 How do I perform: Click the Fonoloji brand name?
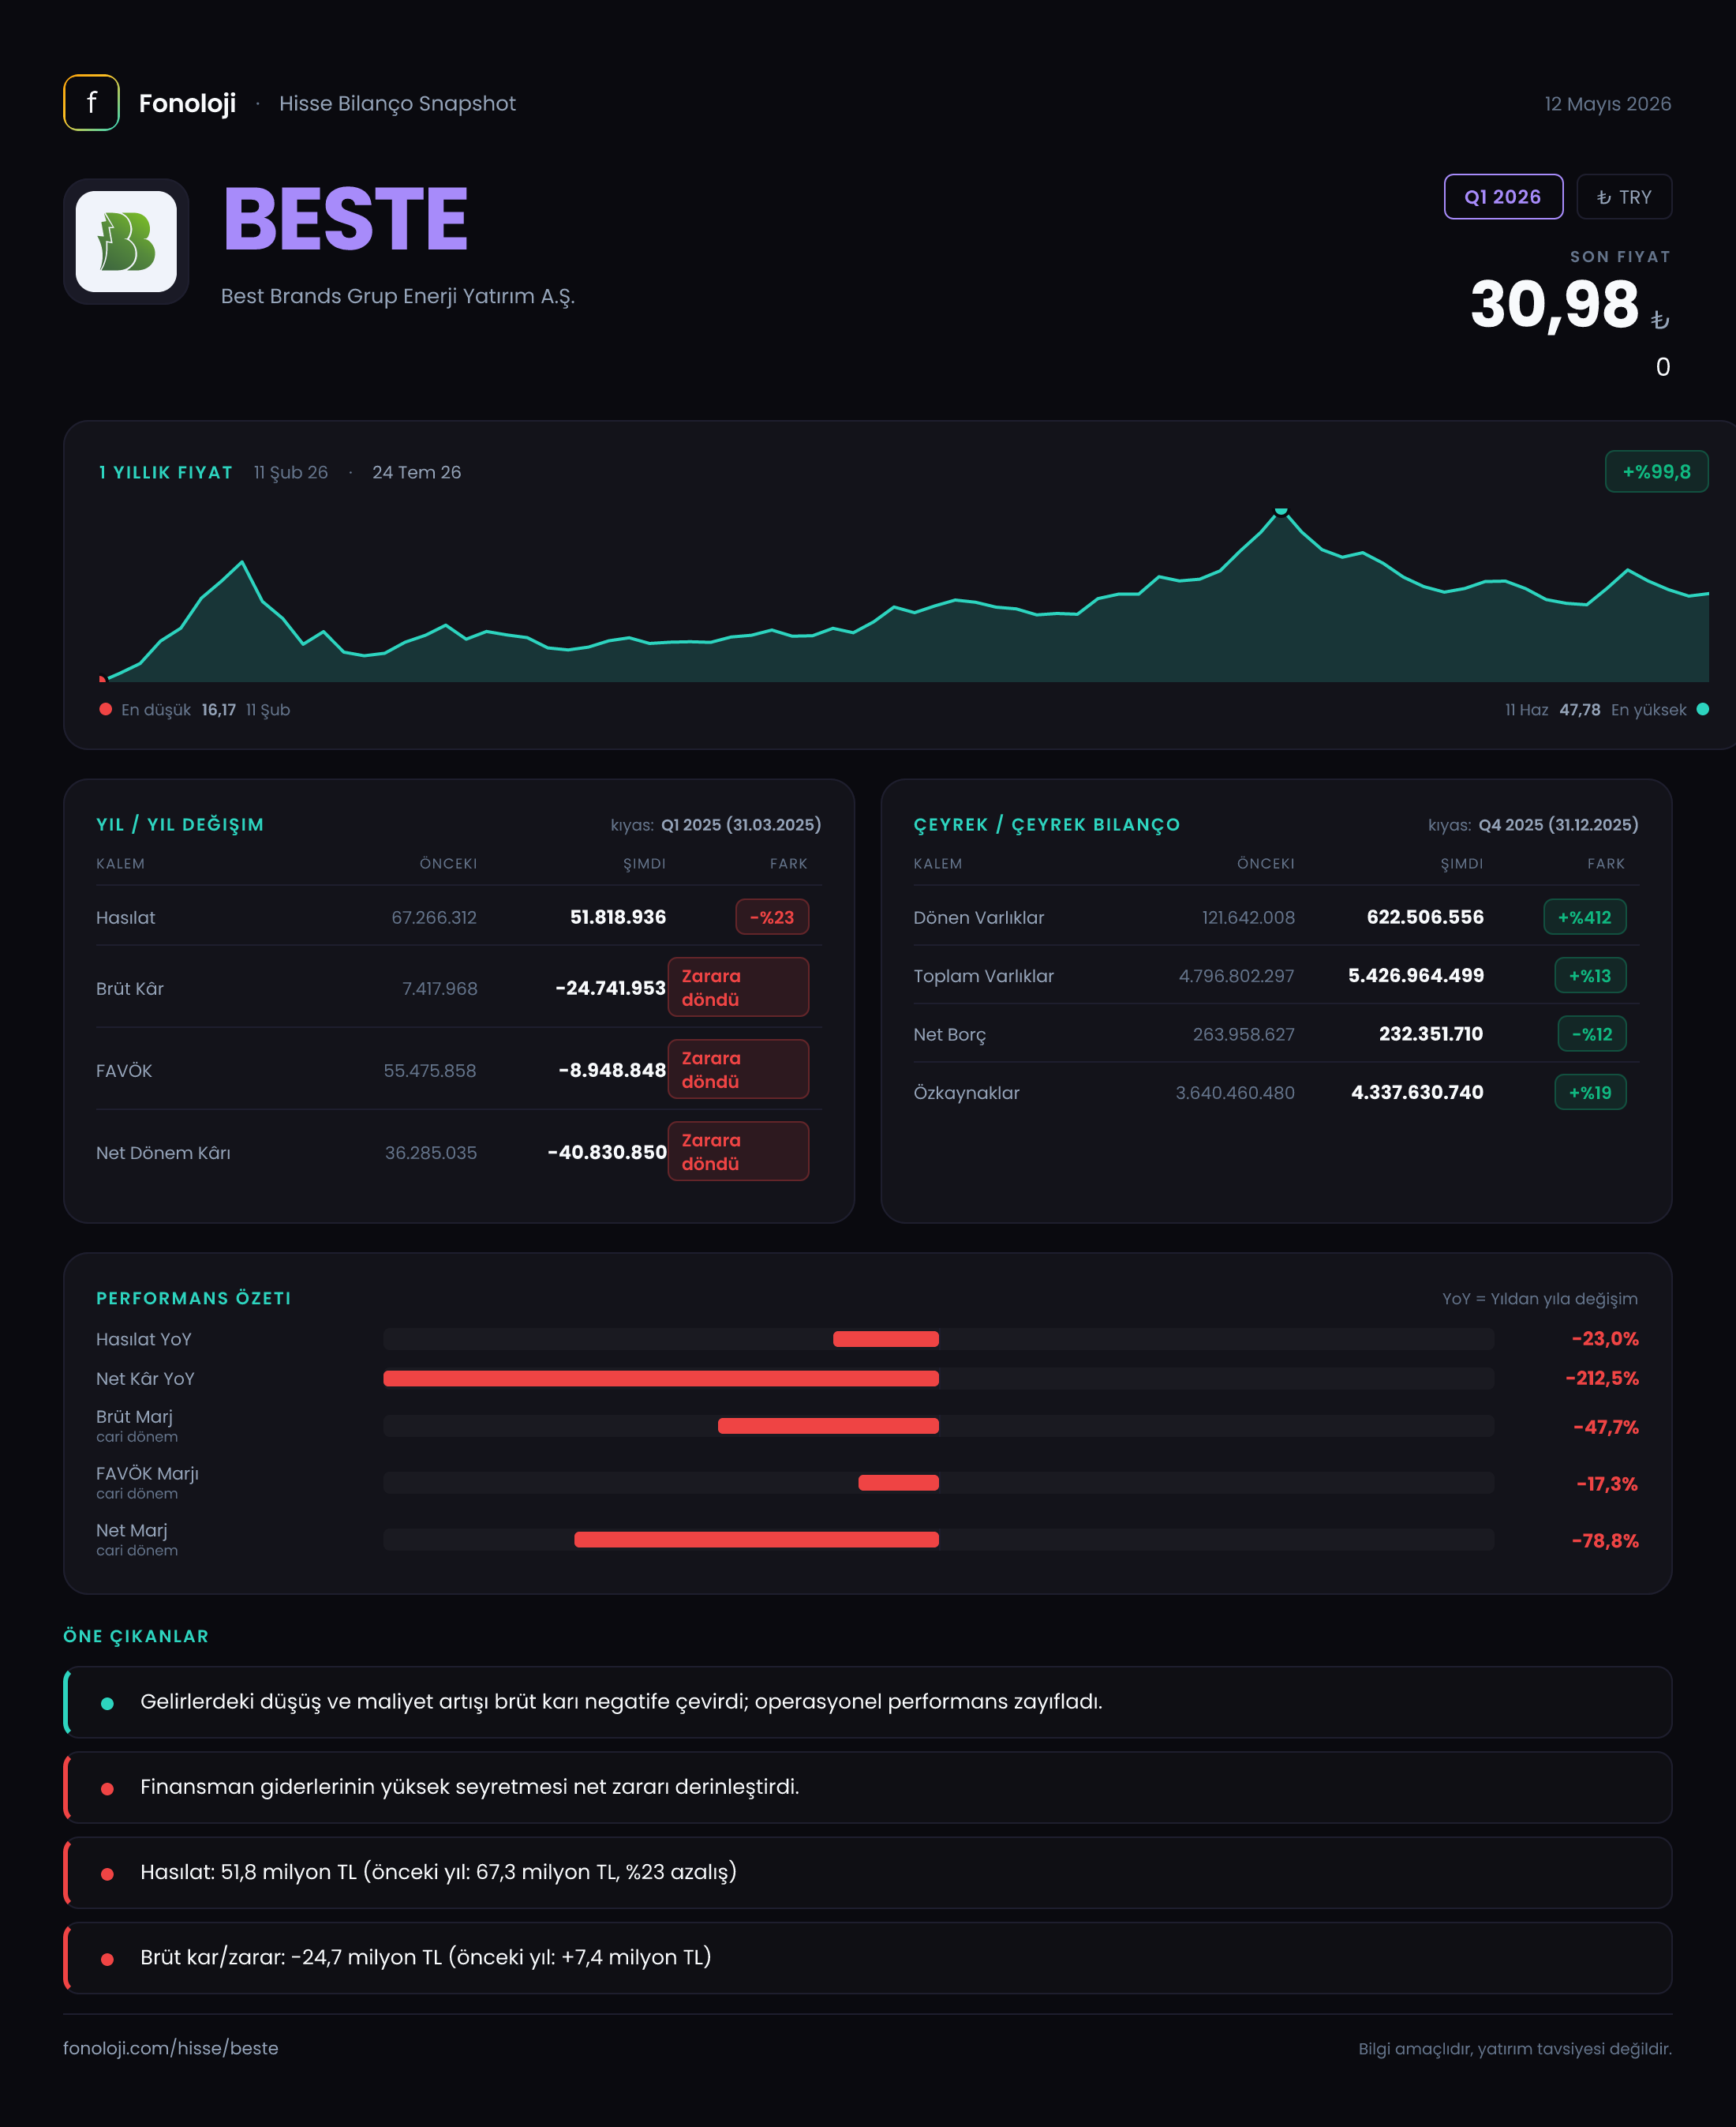click(187, 104)
